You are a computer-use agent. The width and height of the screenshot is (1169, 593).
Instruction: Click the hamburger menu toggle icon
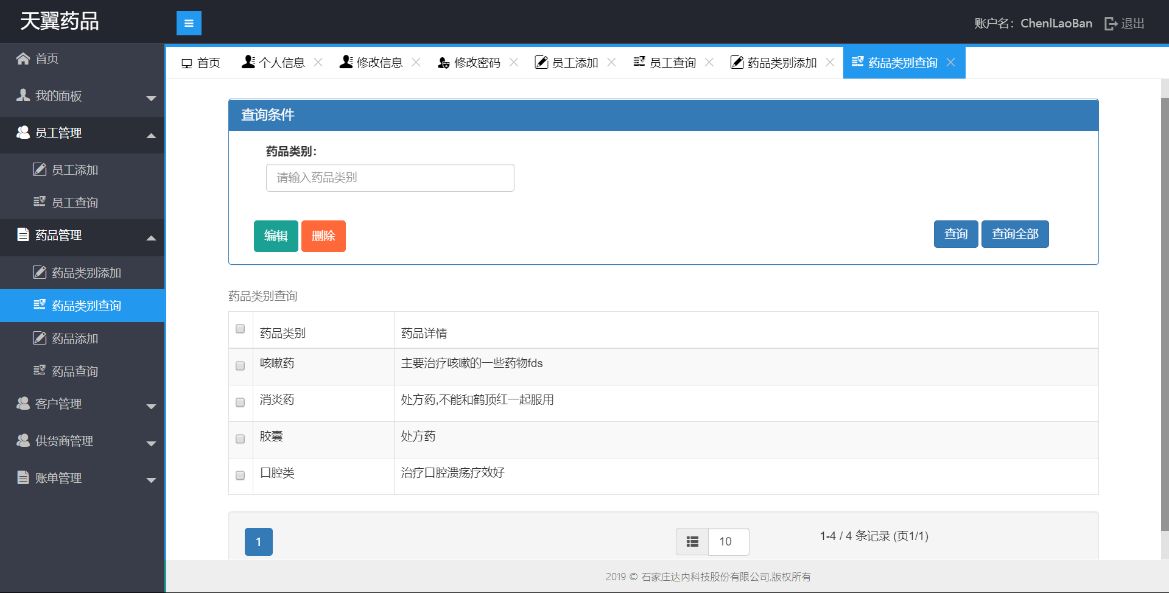tap(189, 23)
